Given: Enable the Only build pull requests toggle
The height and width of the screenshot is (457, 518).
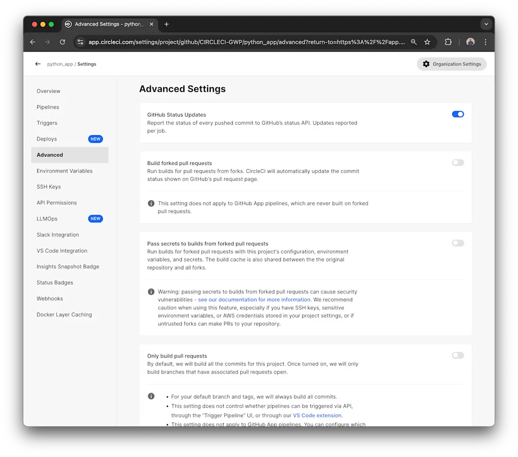Looking at the screenshot, I should point(458,355).
